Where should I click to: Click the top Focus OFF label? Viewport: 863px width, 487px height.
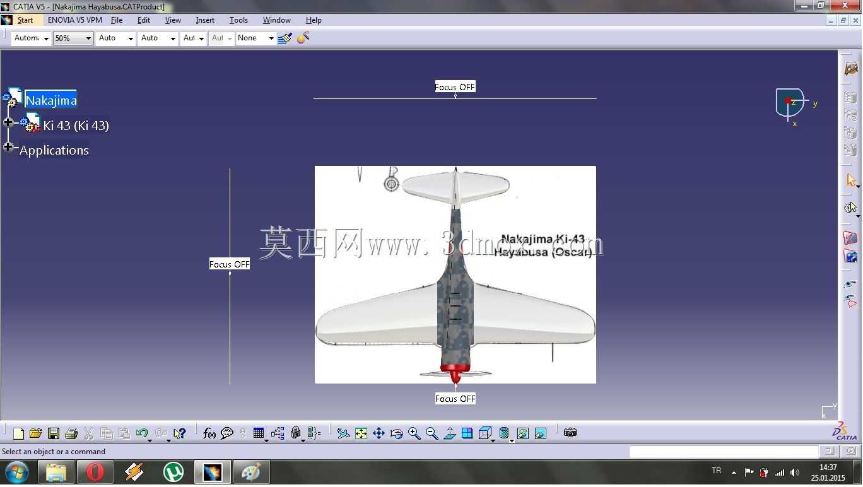point(455,87)
